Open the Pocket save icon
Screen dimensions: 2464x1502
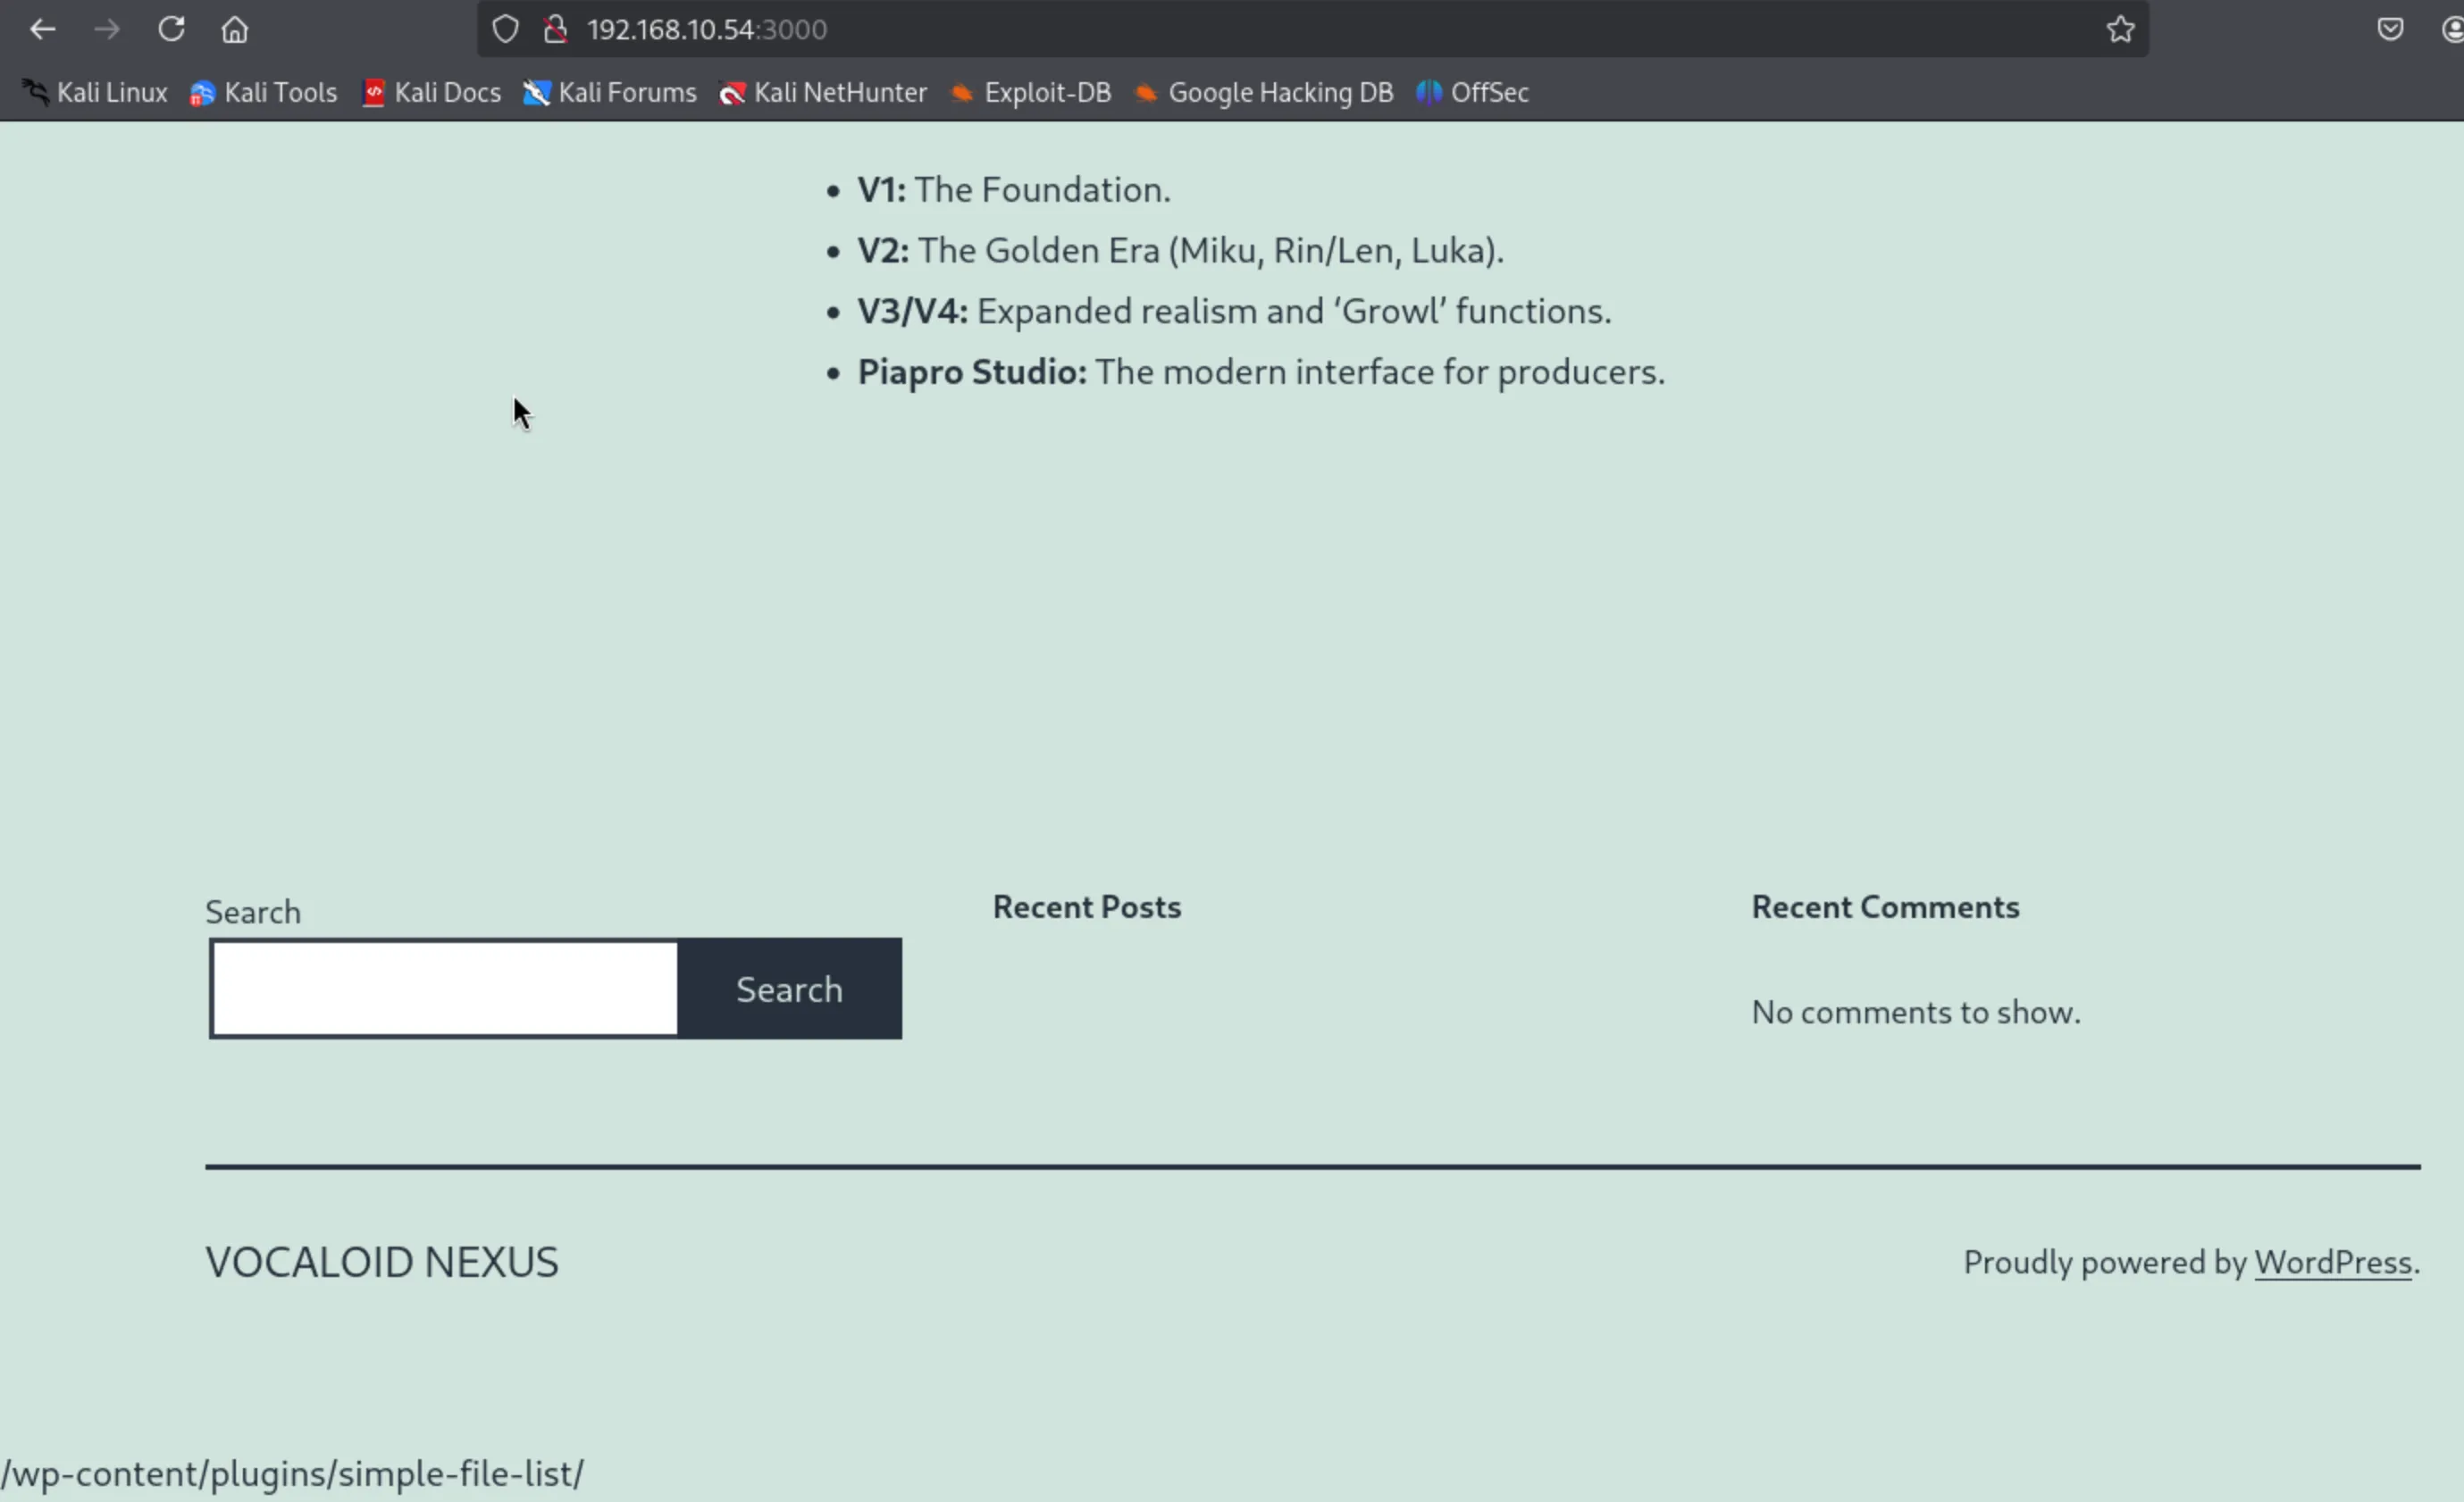point(2390,29)
